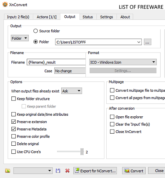Enable Use CPU Core's checkbox
This screenshot has height=178, width=165.
pyautogui.click(x=14, y=152)
